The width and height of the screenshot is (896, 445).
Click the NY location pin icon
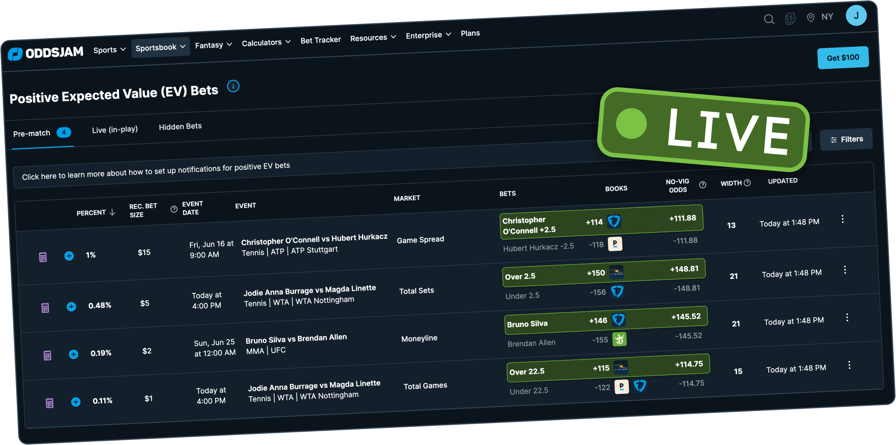pos(810,18)
